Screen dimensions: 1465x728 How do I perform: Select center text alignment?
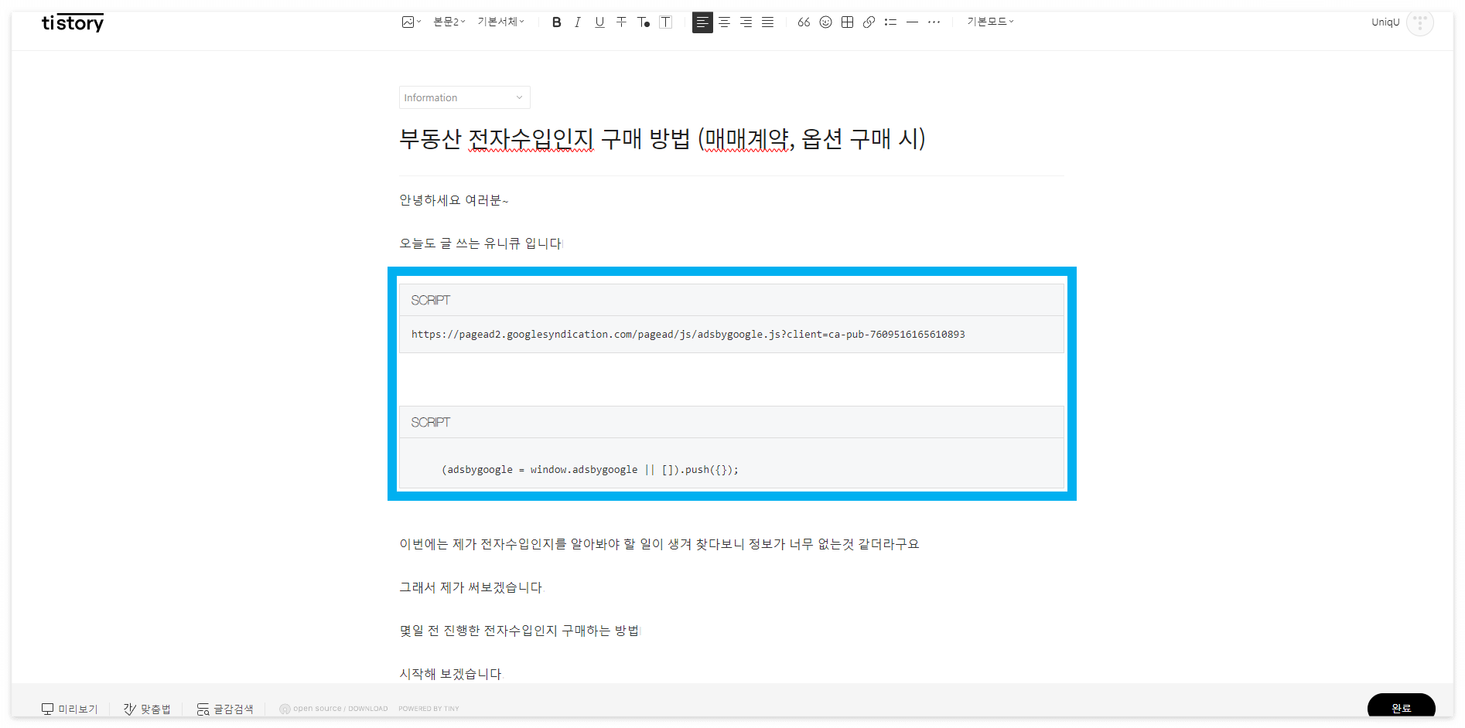pyautogui.click(x=724, y=22)
